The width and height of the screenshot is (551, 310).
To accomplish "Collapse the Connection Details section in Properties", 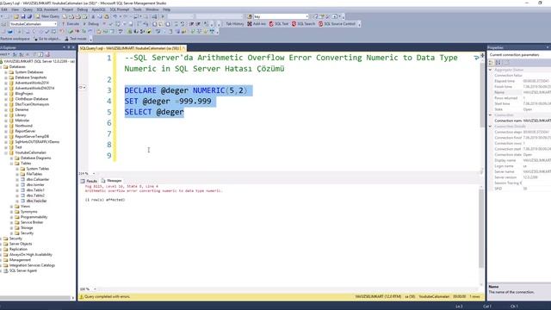I will [490, 127].
